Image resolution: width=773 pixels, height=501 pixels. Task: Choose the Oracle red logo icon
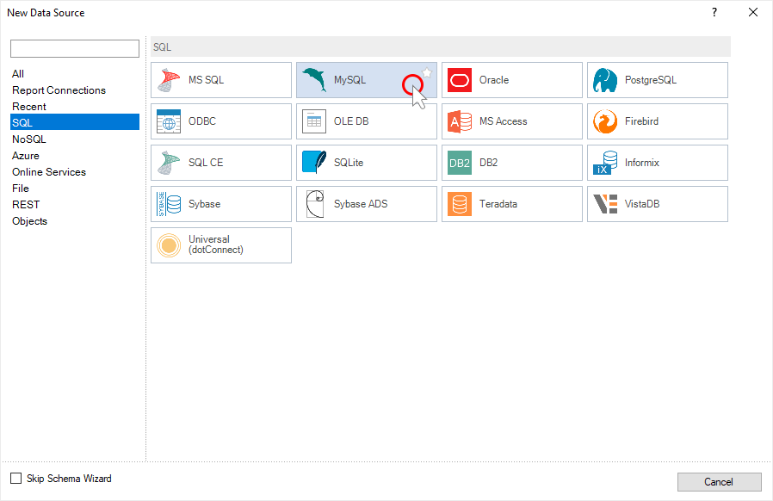(x=460, y=80)
